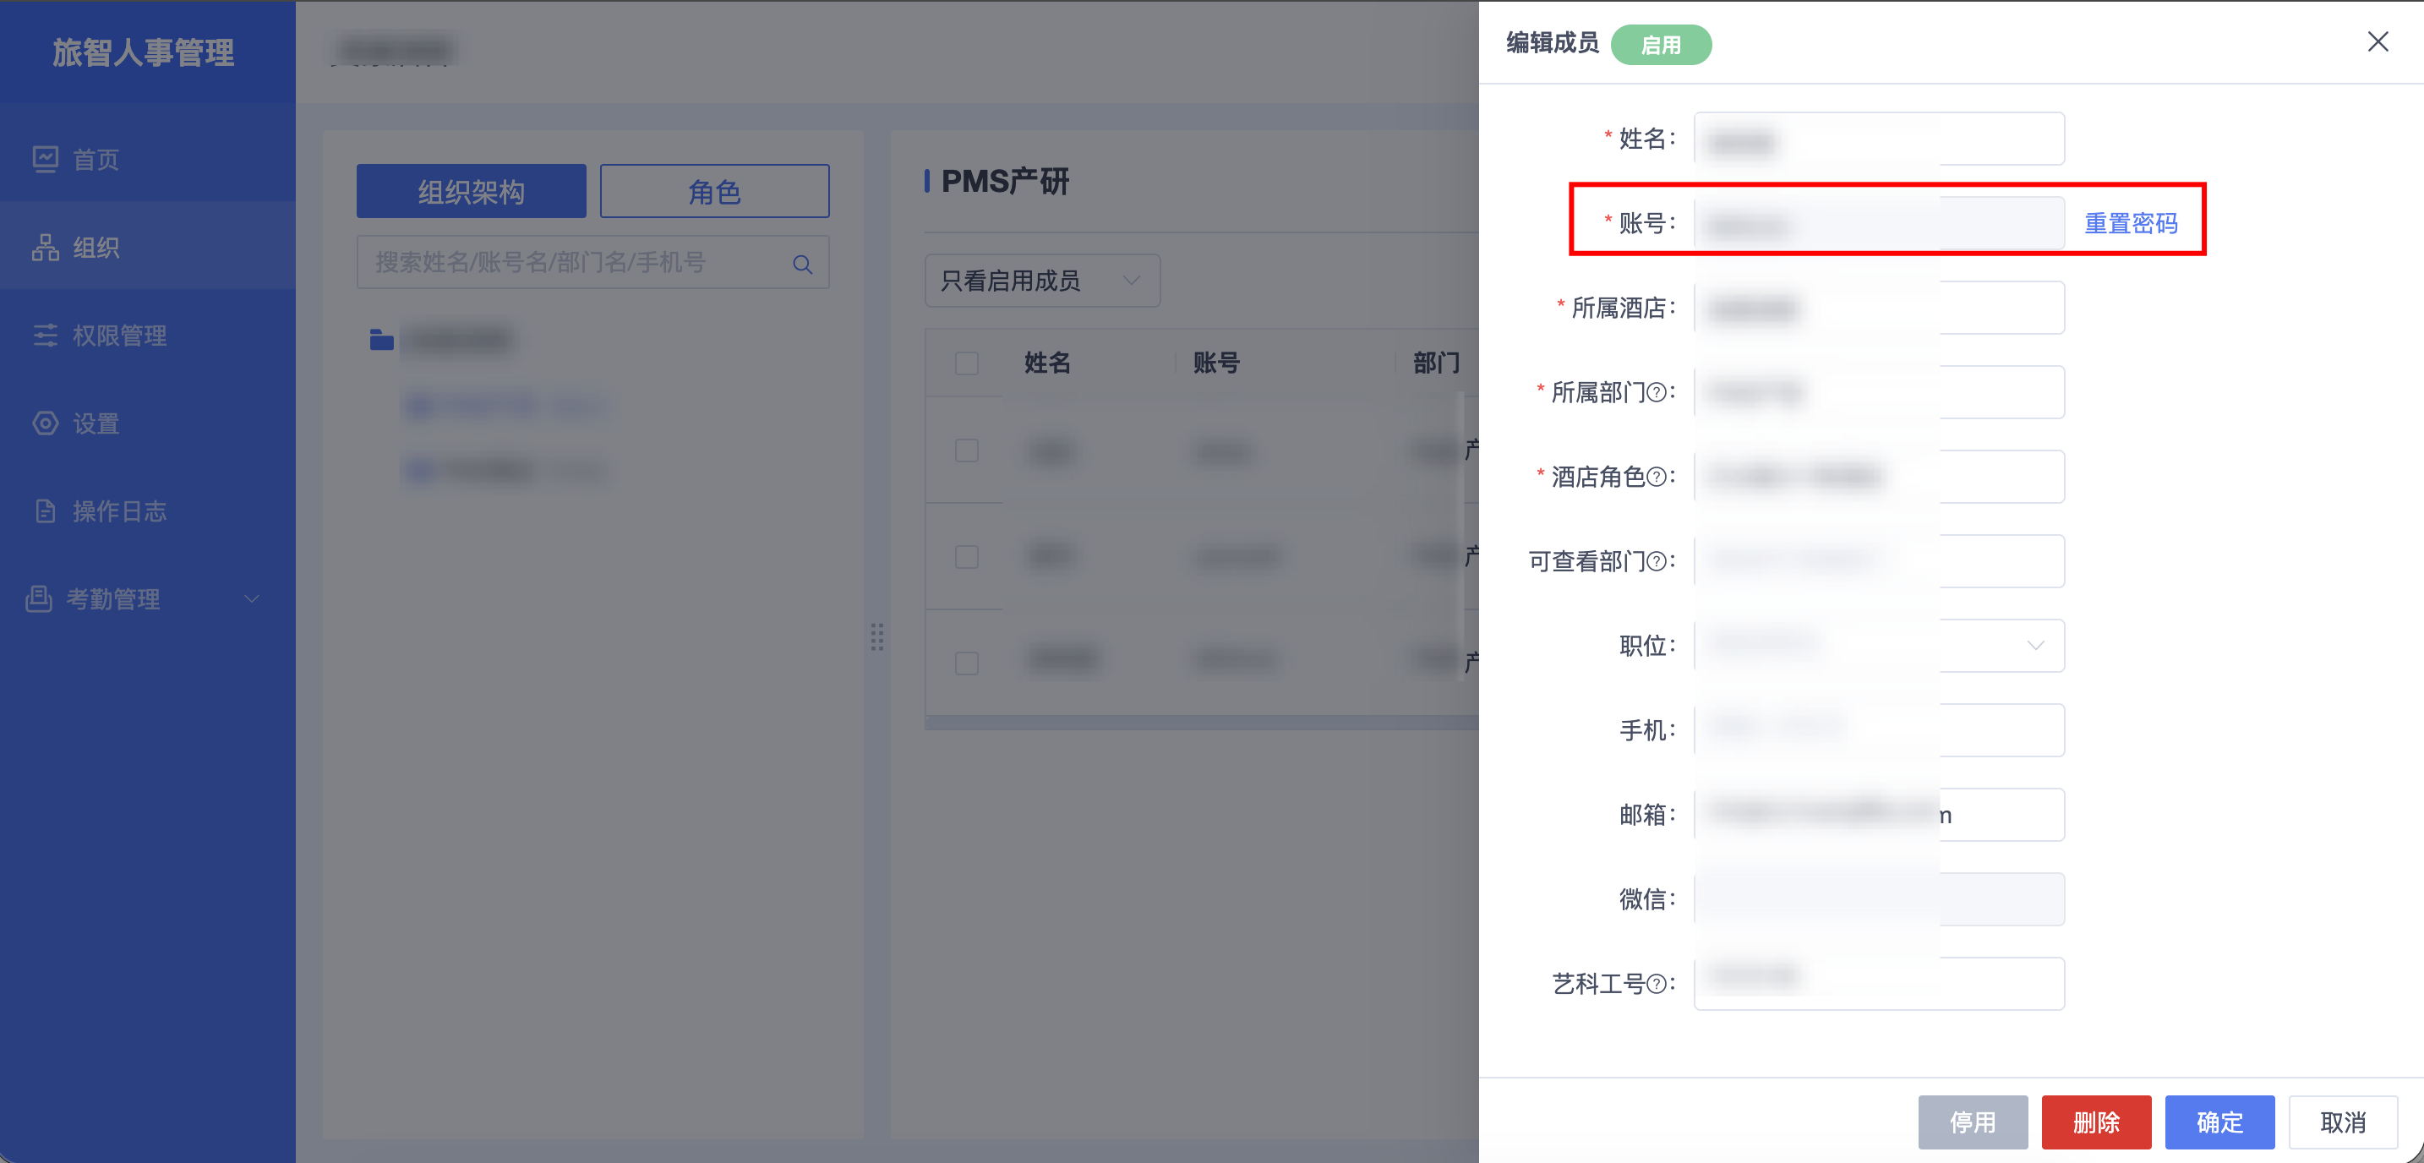Click the 取消 button

[x=2342, y=1122]
